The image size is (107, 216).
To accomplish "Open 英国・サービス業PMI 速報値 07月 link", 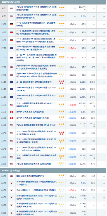I will tap(36, 75).
